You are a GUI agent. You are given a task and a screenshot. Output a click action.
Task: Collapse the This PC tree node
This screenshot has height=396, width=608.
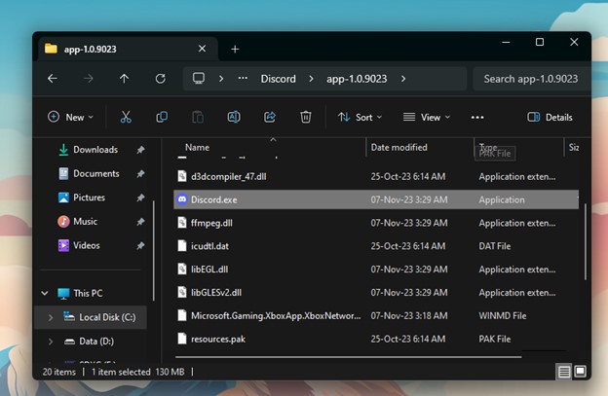[45, 293]
